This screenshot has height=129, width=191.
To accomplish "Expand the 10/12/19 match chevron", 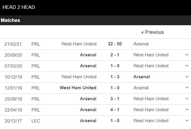I will point(187,77).
